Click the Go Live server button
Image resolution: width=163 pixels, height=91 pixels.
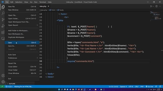pyautogui.click(x=150, y=86)
